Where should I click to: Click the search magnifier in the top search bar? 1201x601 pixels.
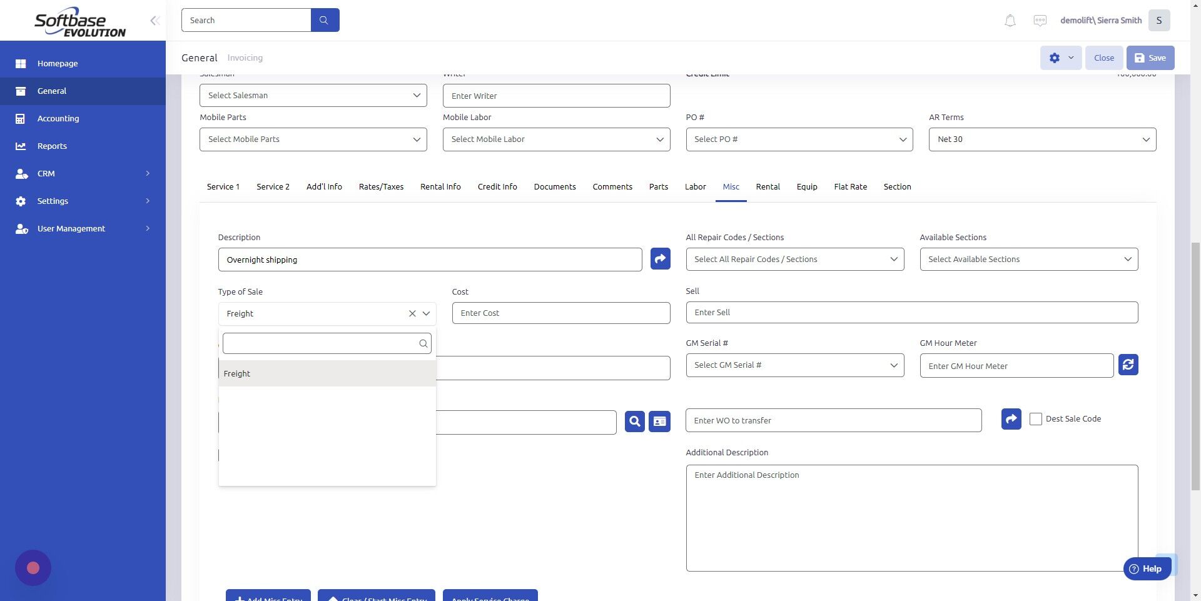[x=325, y=19]
